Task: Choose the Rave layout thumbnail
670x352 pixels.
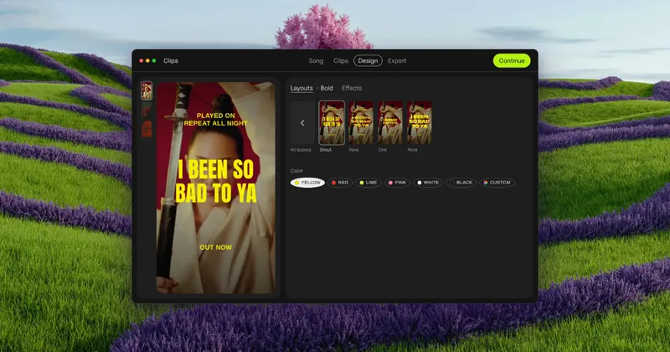Action: [361, 122]
